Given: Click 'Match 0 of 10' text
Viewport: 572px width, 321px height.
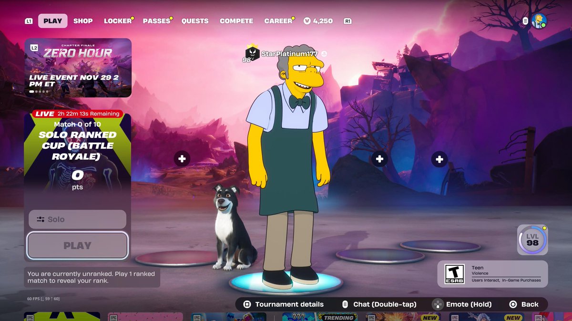Looking at the screenshot, I should [77, 124].
